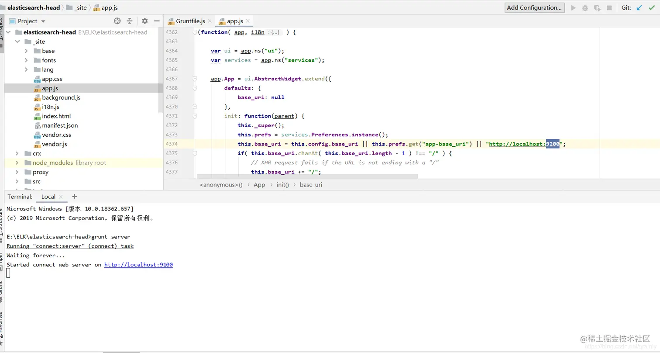Click the Git commit checkmark icon
Image resolution: width=660 pixels, height=353 pixels.
652,8
